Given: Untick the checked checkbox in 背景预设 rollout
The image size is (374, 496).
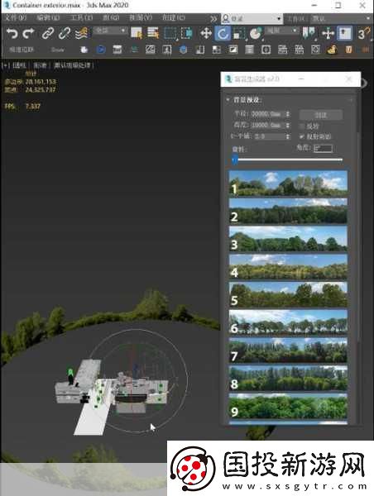Looking at the screenshot, I should 301,136.
